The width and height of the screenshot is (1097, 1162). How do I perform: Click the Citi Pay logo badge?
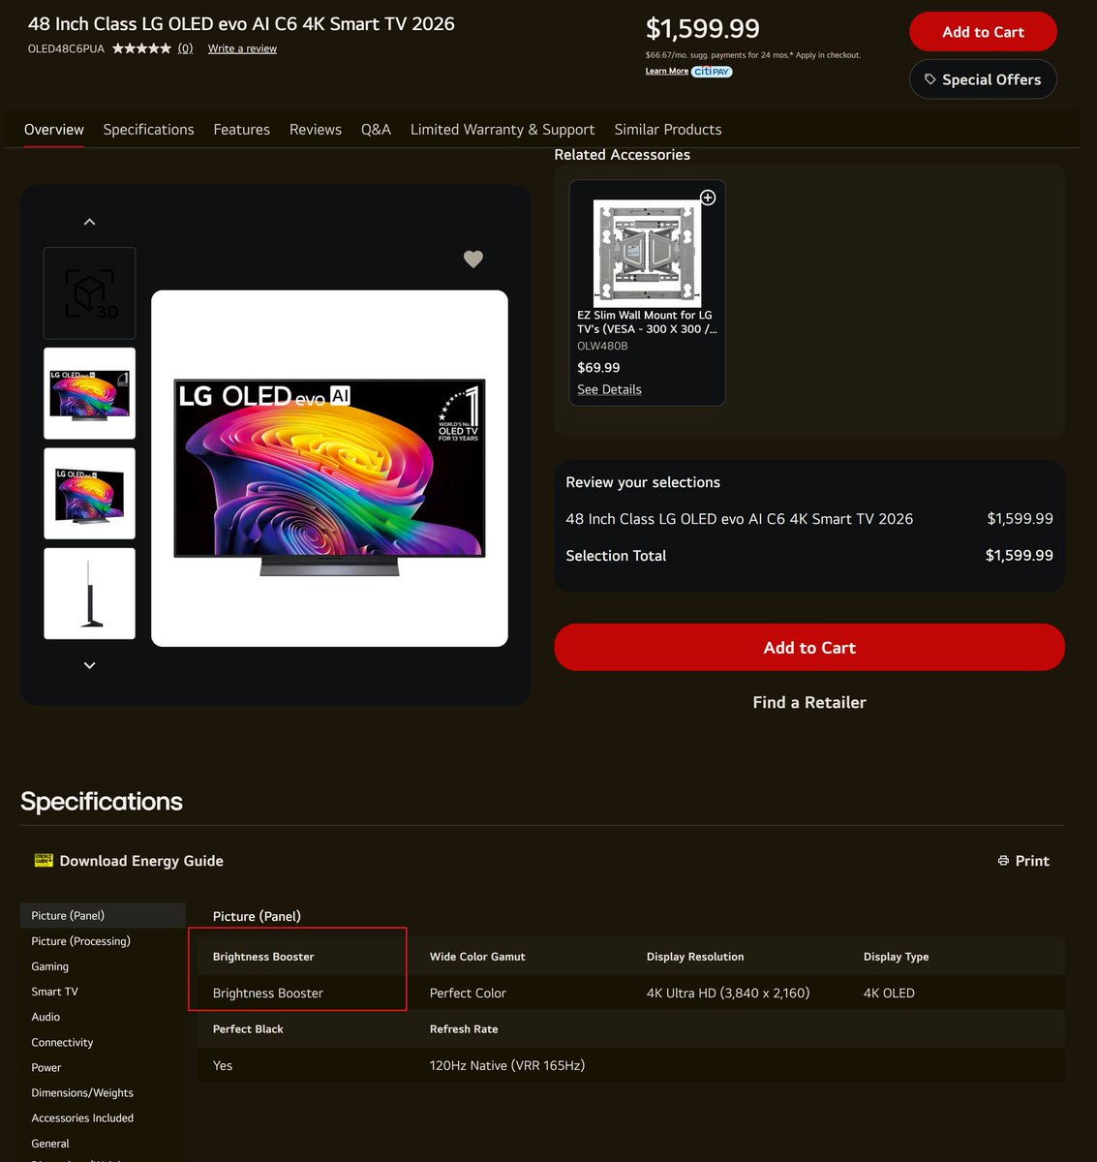tap(712, 72)
